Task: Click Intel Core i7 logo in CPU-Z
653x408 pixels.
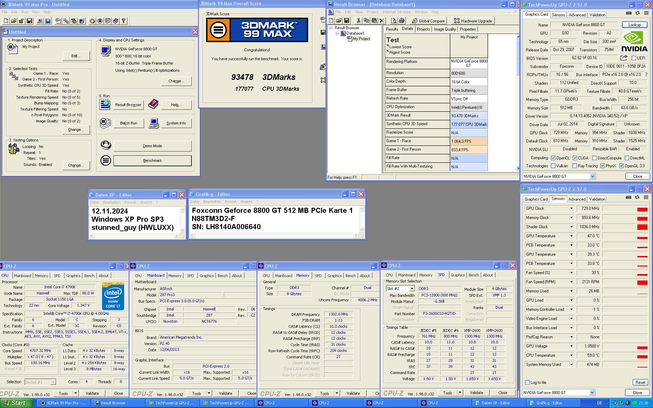Action: (113, 296)
